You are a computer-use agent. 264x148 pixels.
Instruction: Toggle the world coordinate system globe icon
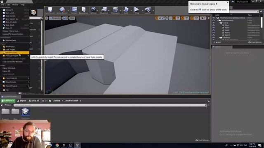[x=167, y=18]
